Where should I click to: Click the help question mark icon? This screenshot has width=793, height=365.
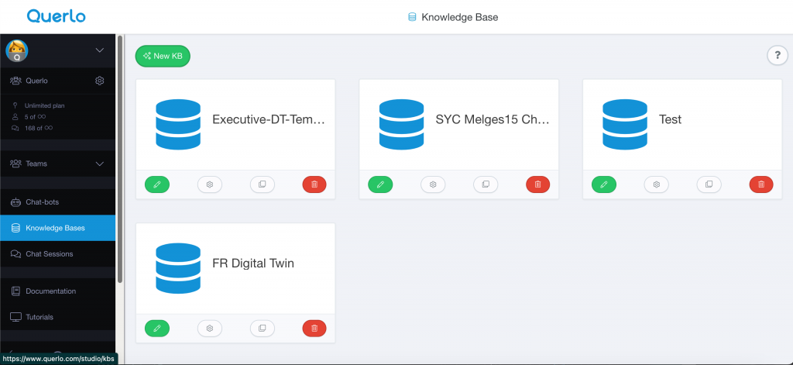[x=777, y=56]
